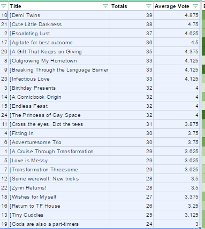Select '[Cross the eyes, Dot the tees' cell
Image resolution: width=205 pixels, height=229 pixels.
click(59, 124)
